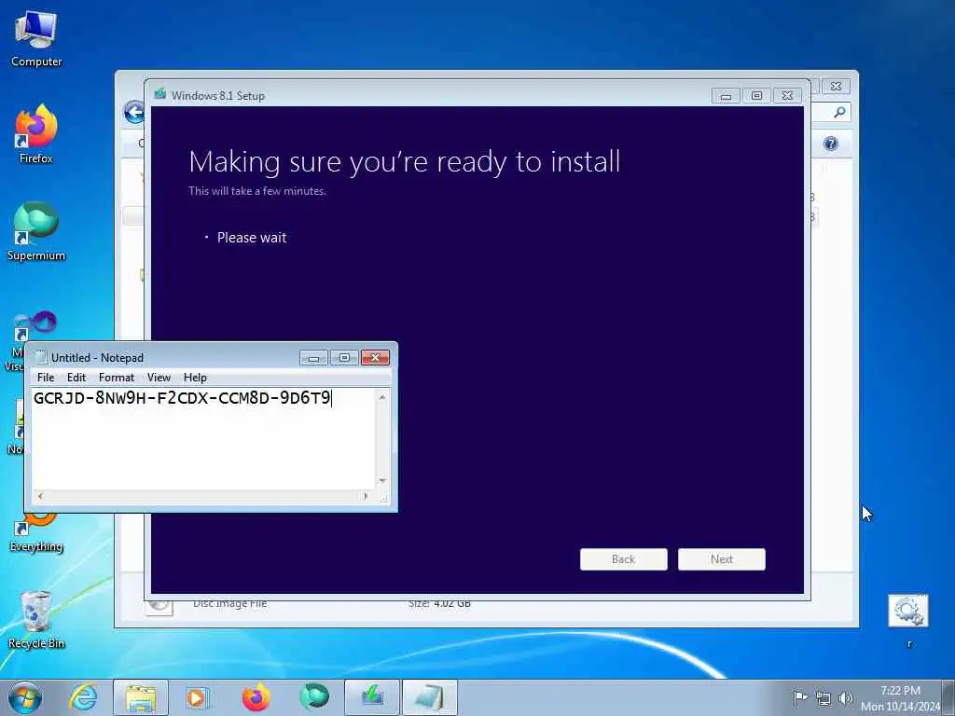Switch to the Notepad taskbar button
This screenshot has height=716, width=955.
pyautogui.click(x=430, y=697)
